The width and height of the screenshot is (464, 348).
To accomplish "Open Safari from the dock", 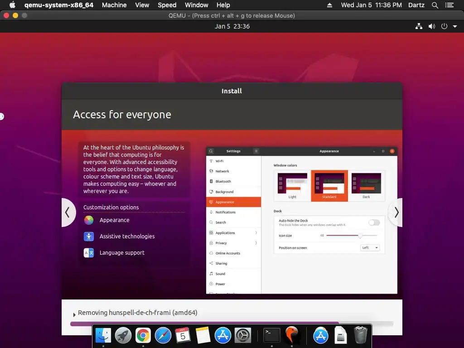I will coord(163,335).
